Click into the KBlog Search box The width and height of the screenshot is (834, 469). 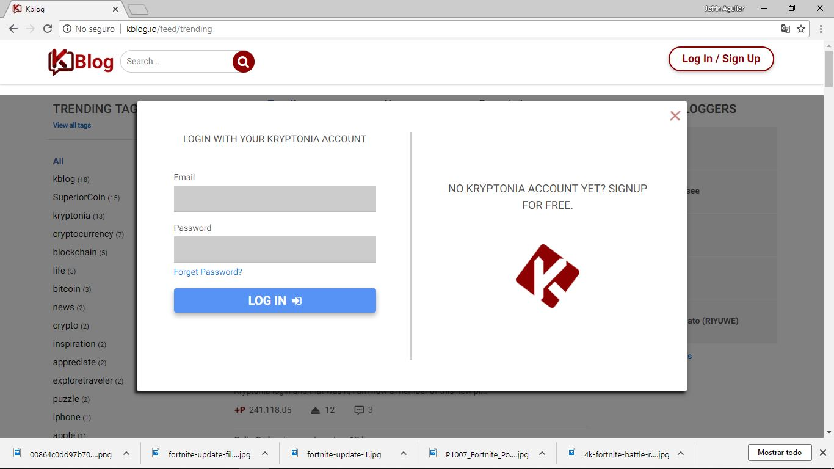point(177,61)
